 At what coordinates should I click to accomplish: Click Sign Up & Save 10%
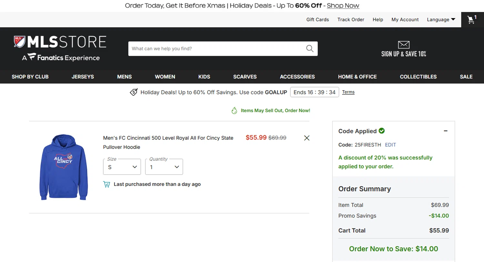click(404, 54)
